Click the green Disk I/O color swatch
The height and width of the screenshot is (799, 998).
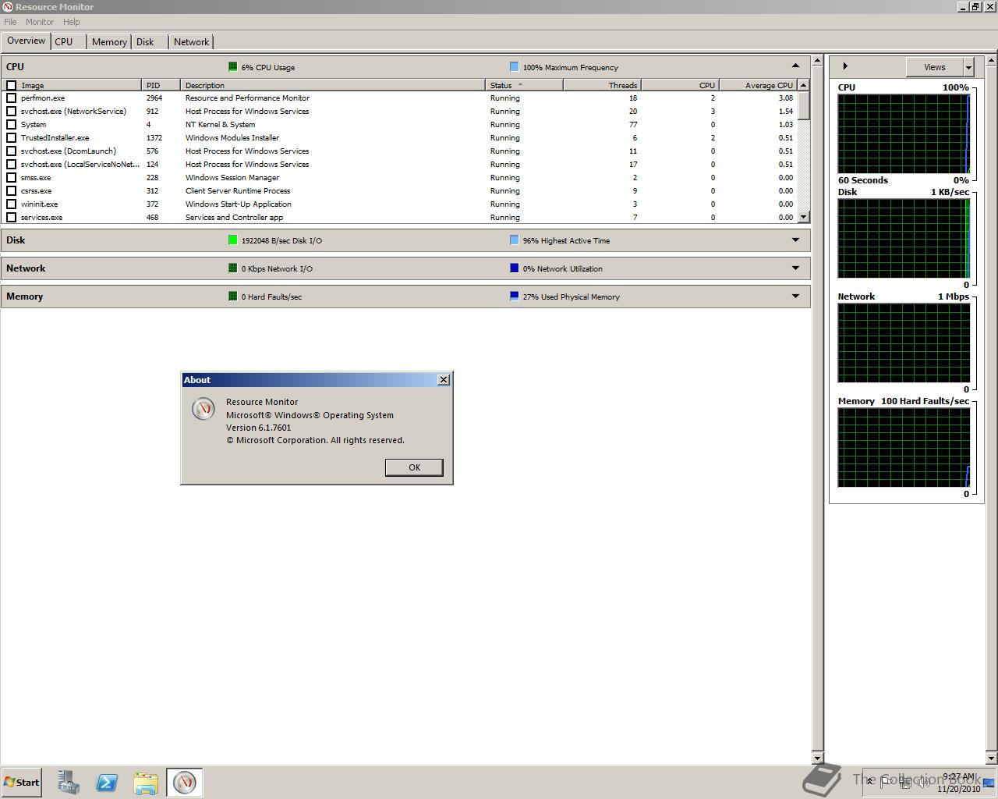(x=232, y=240)
